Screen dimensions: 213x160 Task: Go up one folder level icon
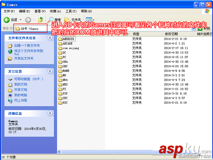41,20
